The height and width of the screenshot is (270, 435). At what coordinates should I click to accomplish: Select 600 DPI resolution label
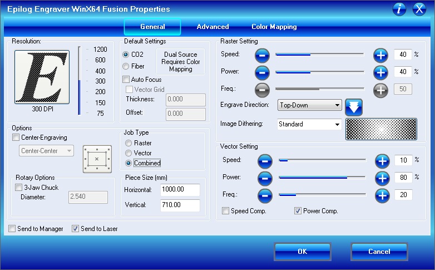[100, 60]
